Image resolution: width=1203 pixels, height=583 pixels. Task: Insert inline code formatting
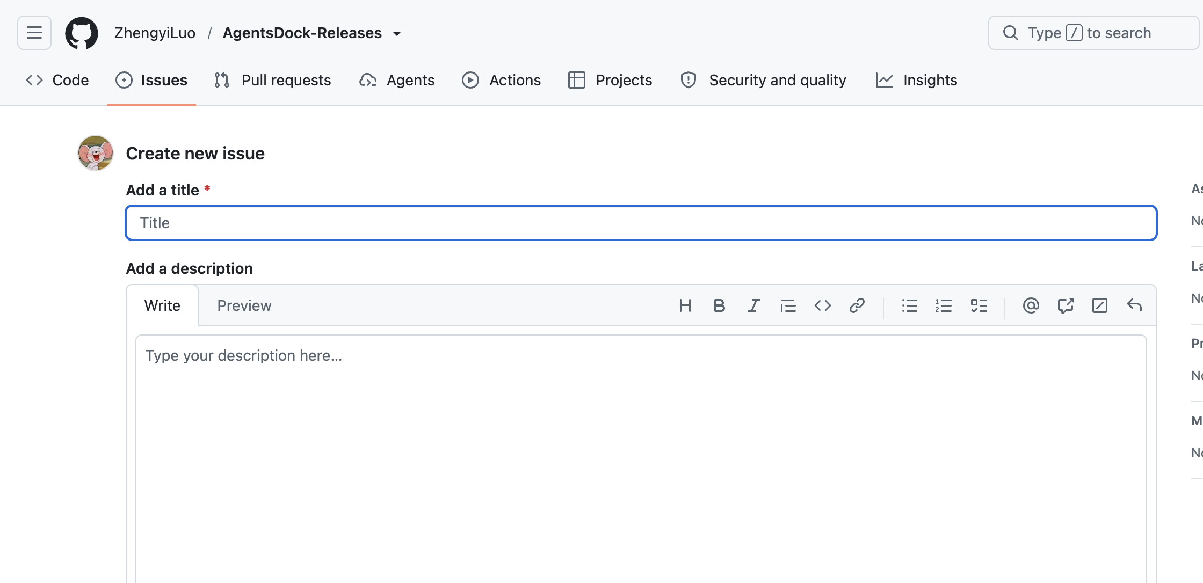pyautogui.click(x=823, y=305)
